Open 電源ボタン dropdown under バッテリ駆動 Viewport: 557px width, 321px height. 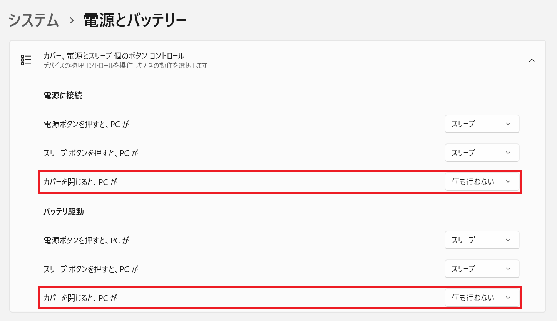coord(482,240)
